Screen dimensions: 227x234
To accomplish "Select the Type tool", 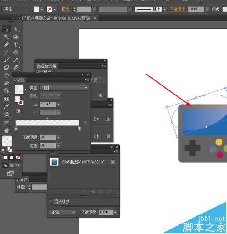I will 16,45.
